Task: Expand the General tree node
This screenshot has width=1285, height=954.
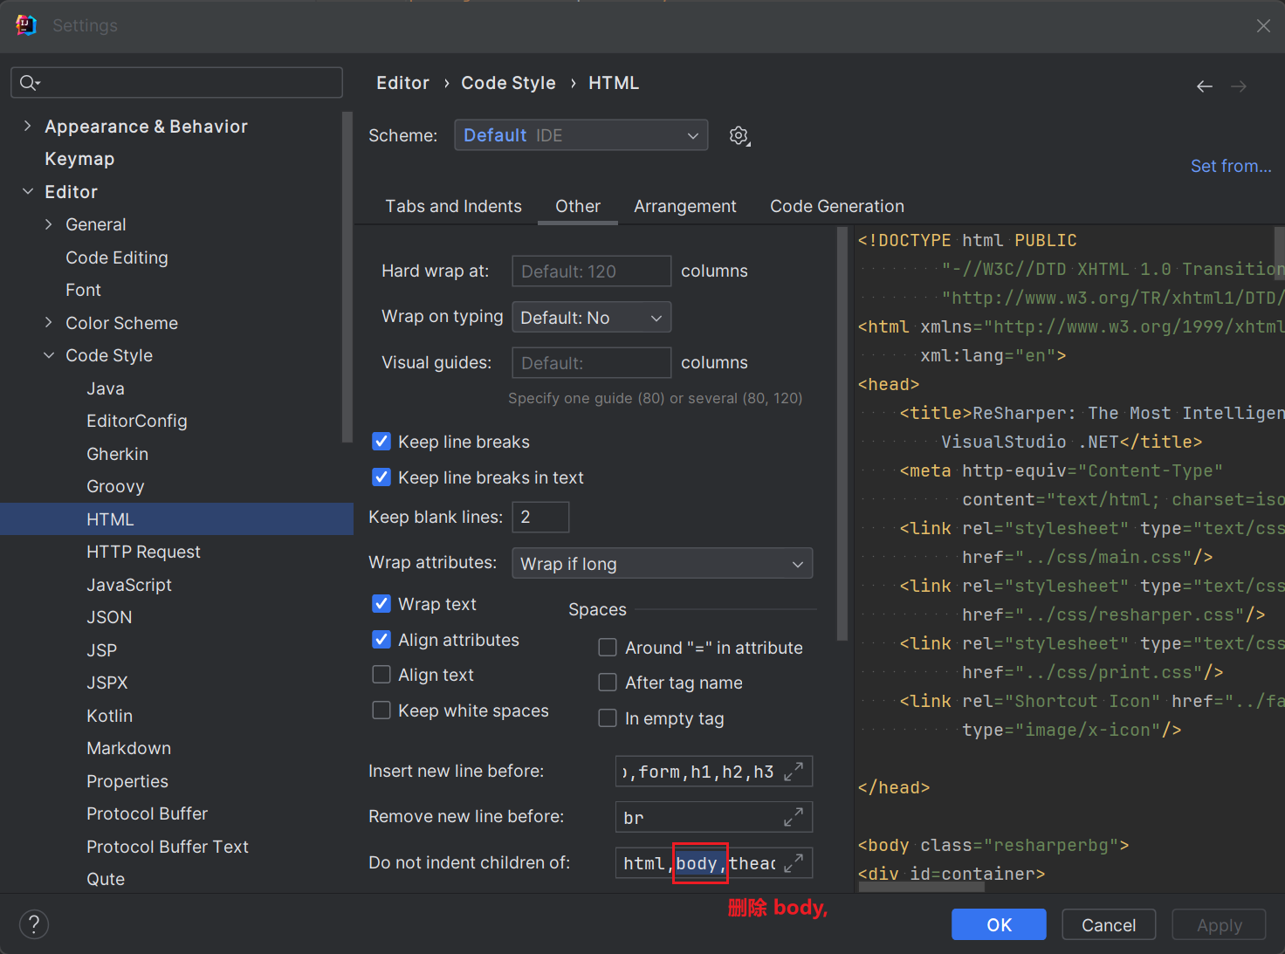Action: 48,224
